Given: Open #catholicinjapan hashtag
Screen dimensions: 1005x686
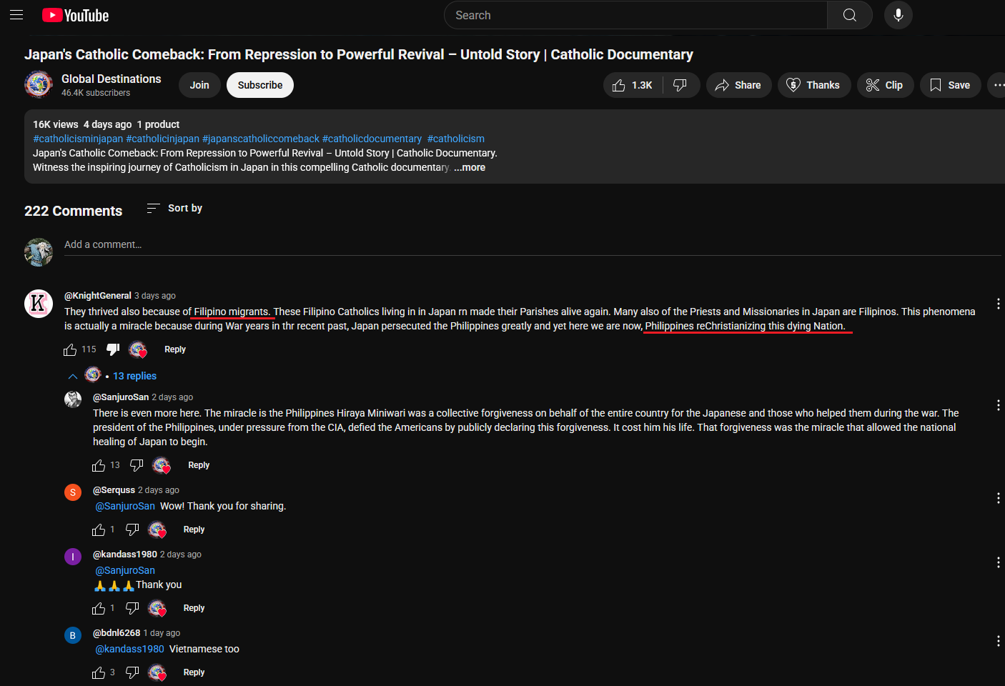Looking at the screenshot, I should [163, 139].
